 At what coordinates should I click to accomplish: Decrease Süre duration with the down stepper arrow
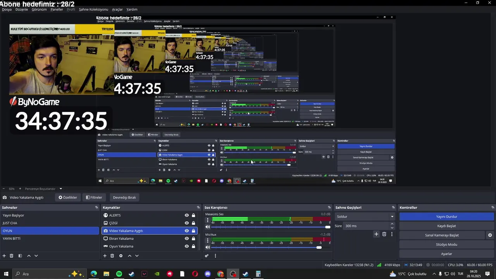(x=392, y=228)
